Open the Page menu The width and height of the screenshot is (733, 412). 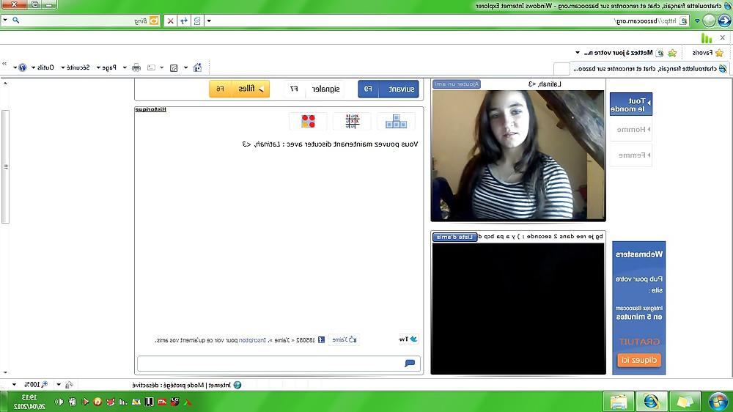106,67
